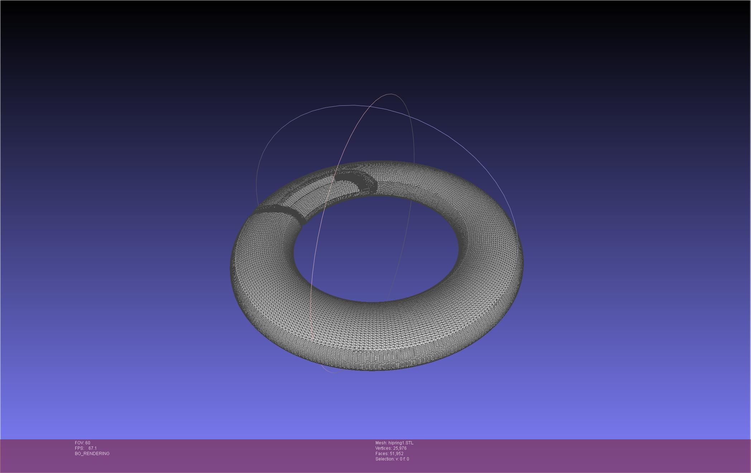751x473 pixels.
Task: Click the Vertices: 25,976 count
Action: tap(391, 448)
